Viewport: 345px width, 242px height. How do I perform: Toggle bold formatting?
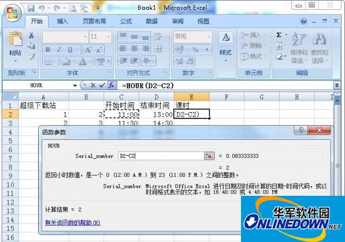point(48,50)
